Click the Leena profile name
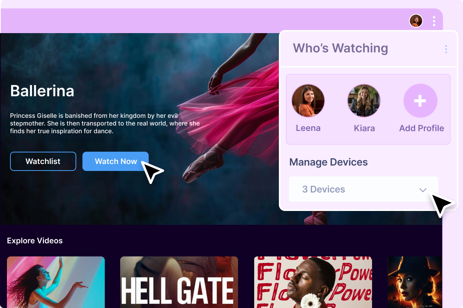Viewport: 463px width, 308px height. coord(308,128)
